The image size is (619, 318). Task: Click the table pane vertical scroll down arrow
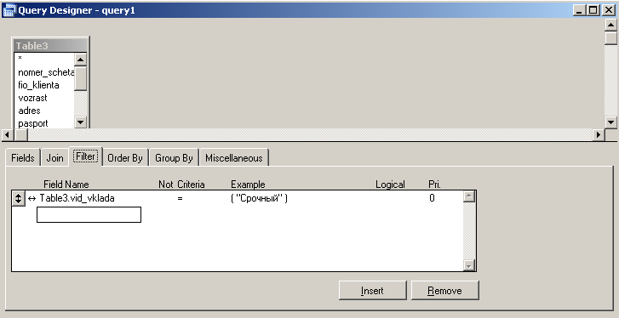click(x=610, y=122)
